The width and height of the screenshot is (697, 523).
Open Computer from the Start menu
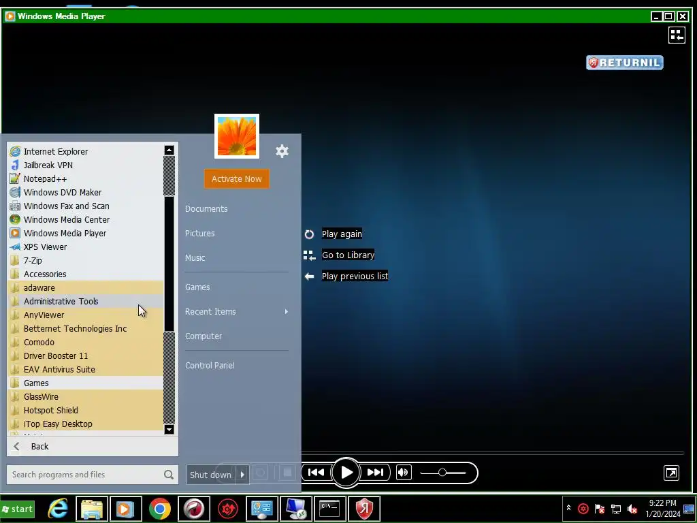coord(204,336)
